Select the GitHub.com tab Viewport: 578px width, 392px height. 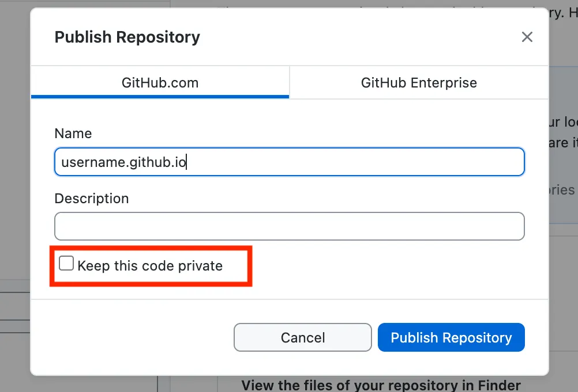(160, 82)
